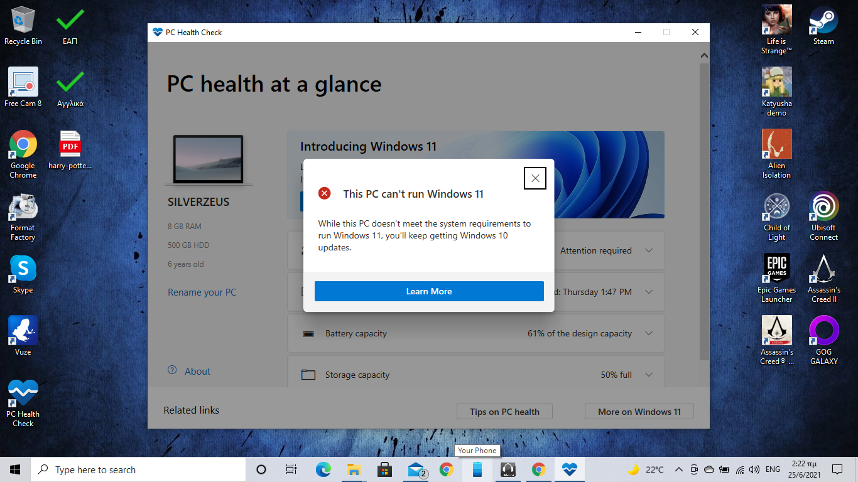Open the Recycle Bin desktop icon

(23, 25)
